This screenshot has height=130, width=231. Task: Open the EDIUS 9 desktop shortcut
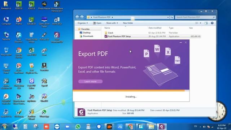coord(31,5)
